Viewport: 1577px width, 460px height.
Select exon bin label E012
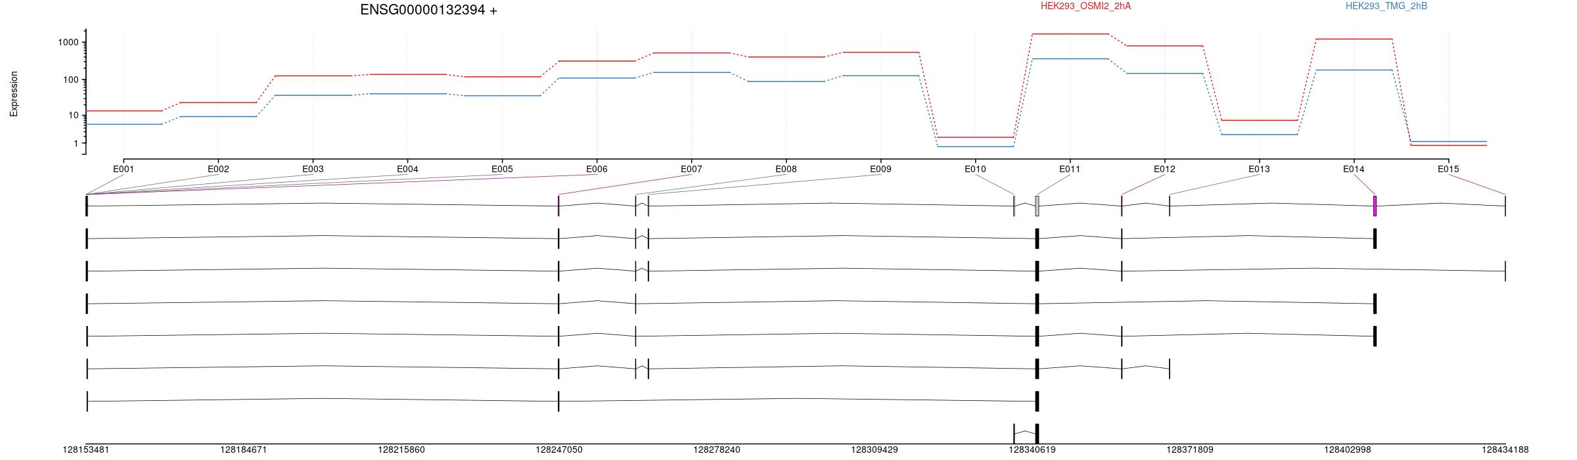pyautogui.click(x=1164, y=169)
